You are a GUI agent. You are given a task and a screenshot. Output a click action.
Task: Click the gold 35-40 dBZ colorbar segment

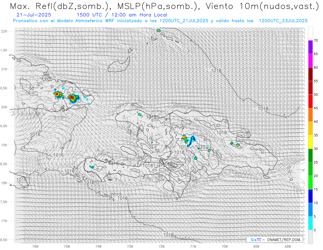tap(310, 128)
